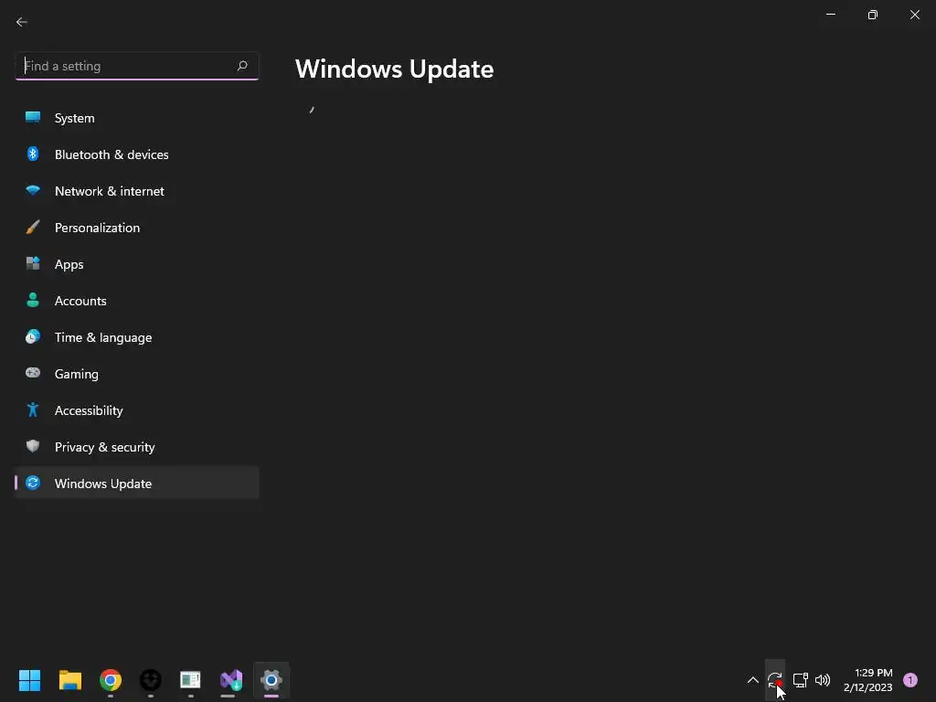Open notification center badge with 1

[910, 680]
